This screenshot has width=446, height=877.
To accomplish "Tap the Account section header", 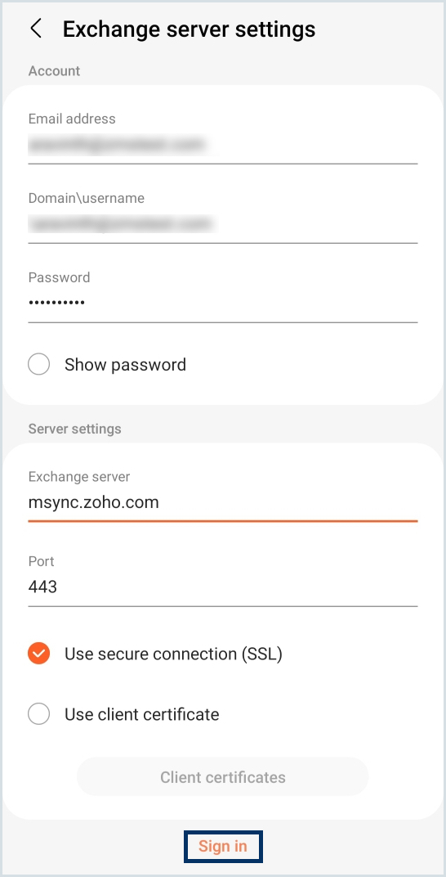I will 54,71.
